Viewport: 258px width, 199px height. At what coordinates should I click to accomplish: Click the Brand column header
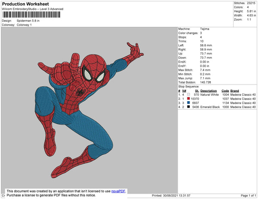pos(234,91)
